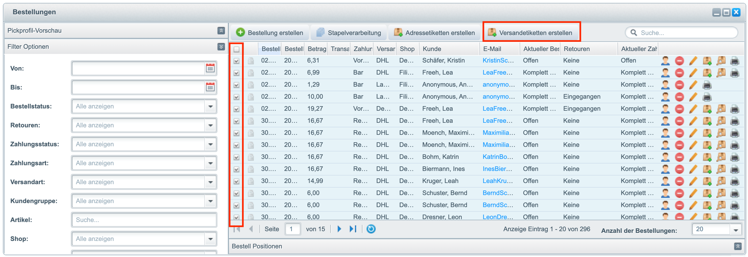Open the Zahlungsart dropdown

(x=210, y=163)
